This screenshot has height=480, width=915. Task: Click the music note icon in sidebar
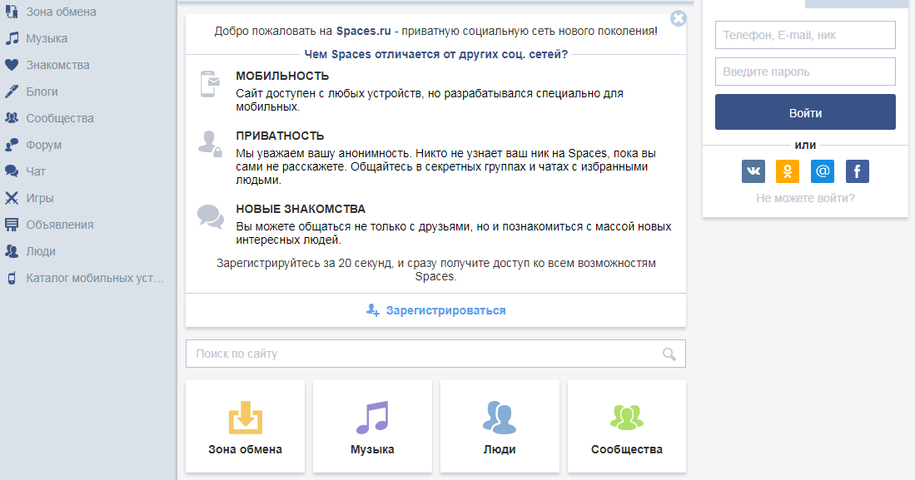click(x=12, y=38)
